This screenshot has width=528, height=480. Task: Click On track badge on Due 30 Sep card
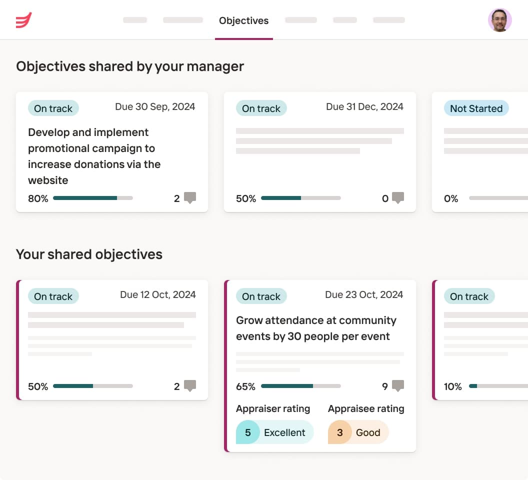pos(53,108)
